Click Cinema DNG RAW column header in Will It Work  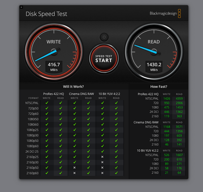click(x=81, y=94)
